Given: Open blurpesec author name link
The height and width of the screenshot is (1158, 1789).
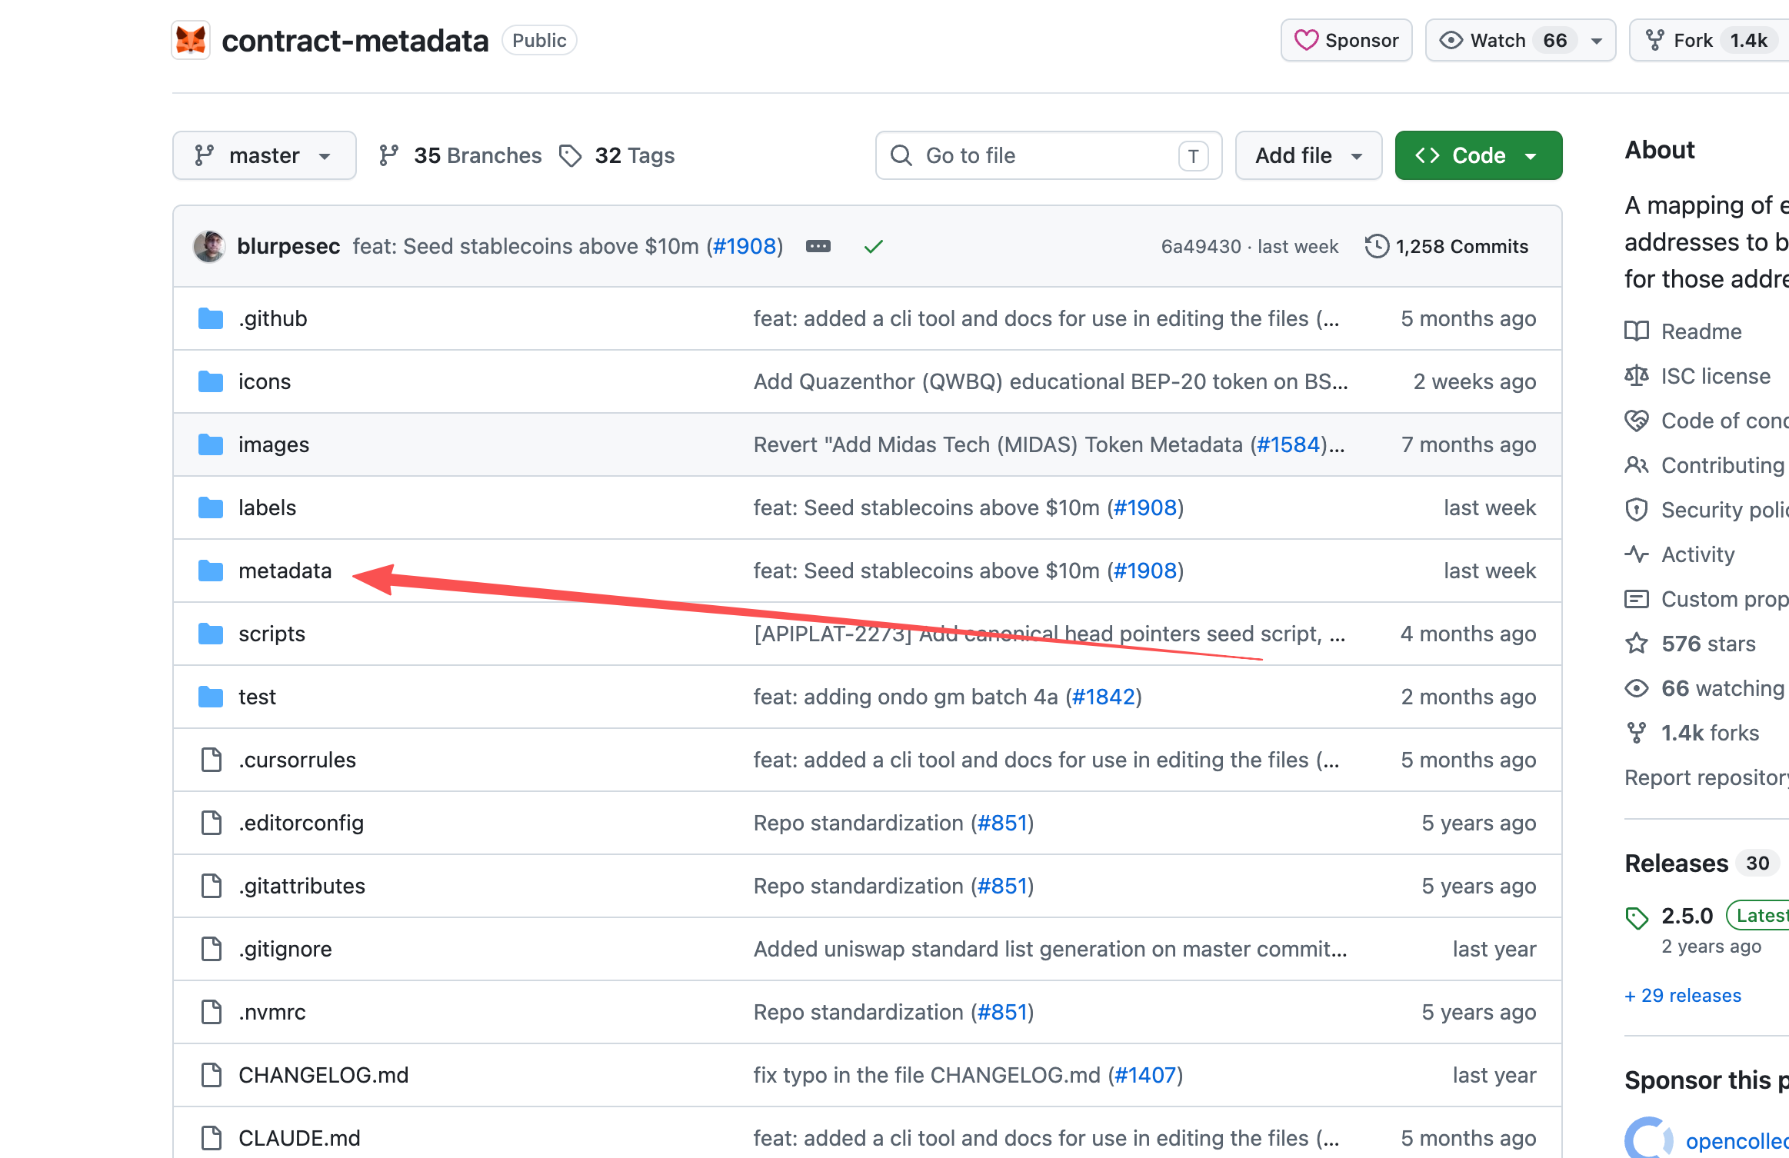Looking at the screenshot, I should [x=288, y=246].
